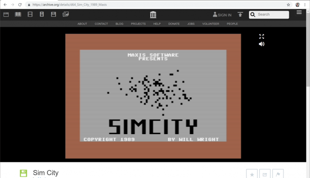Mute the emulator sound
The height and width of the screenshot is (178, 310).
pyautogui.click(x=261, y=44)
